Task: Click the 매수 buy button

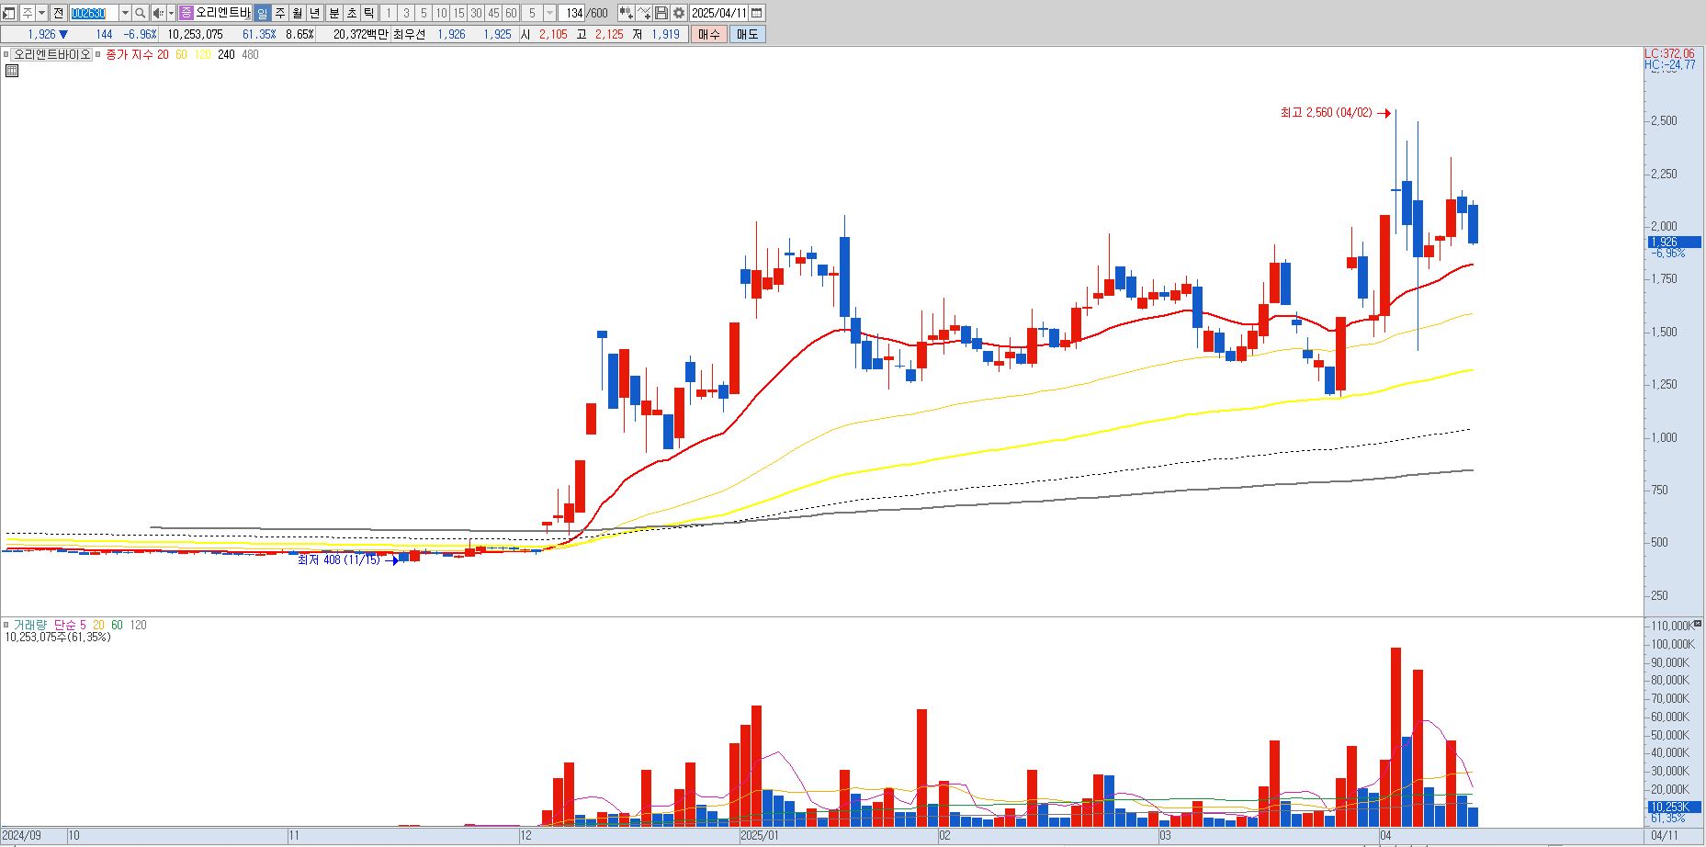Action: 709,34
